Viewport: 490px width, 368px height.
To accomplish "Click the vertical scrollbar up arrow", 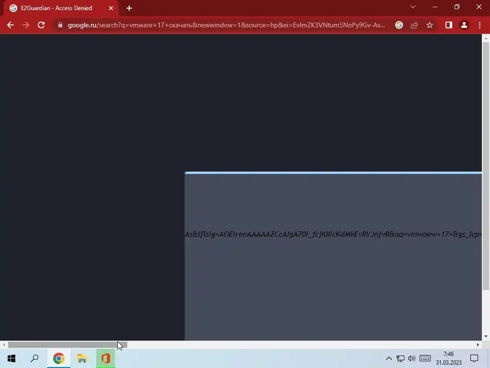I will click(x=486, y=38).
